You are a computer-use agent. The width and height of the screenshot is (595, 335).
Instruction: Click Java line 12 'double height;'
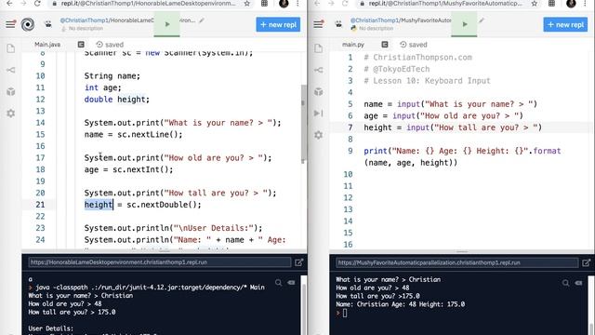(x=117, y=100)
